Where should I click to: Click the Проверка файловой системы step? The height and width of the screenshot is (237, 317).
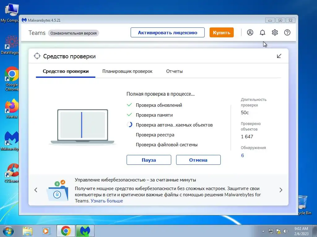(x=167, y=144)
